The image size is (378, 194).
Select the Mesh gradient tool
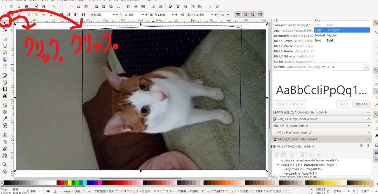pos(5,112)
